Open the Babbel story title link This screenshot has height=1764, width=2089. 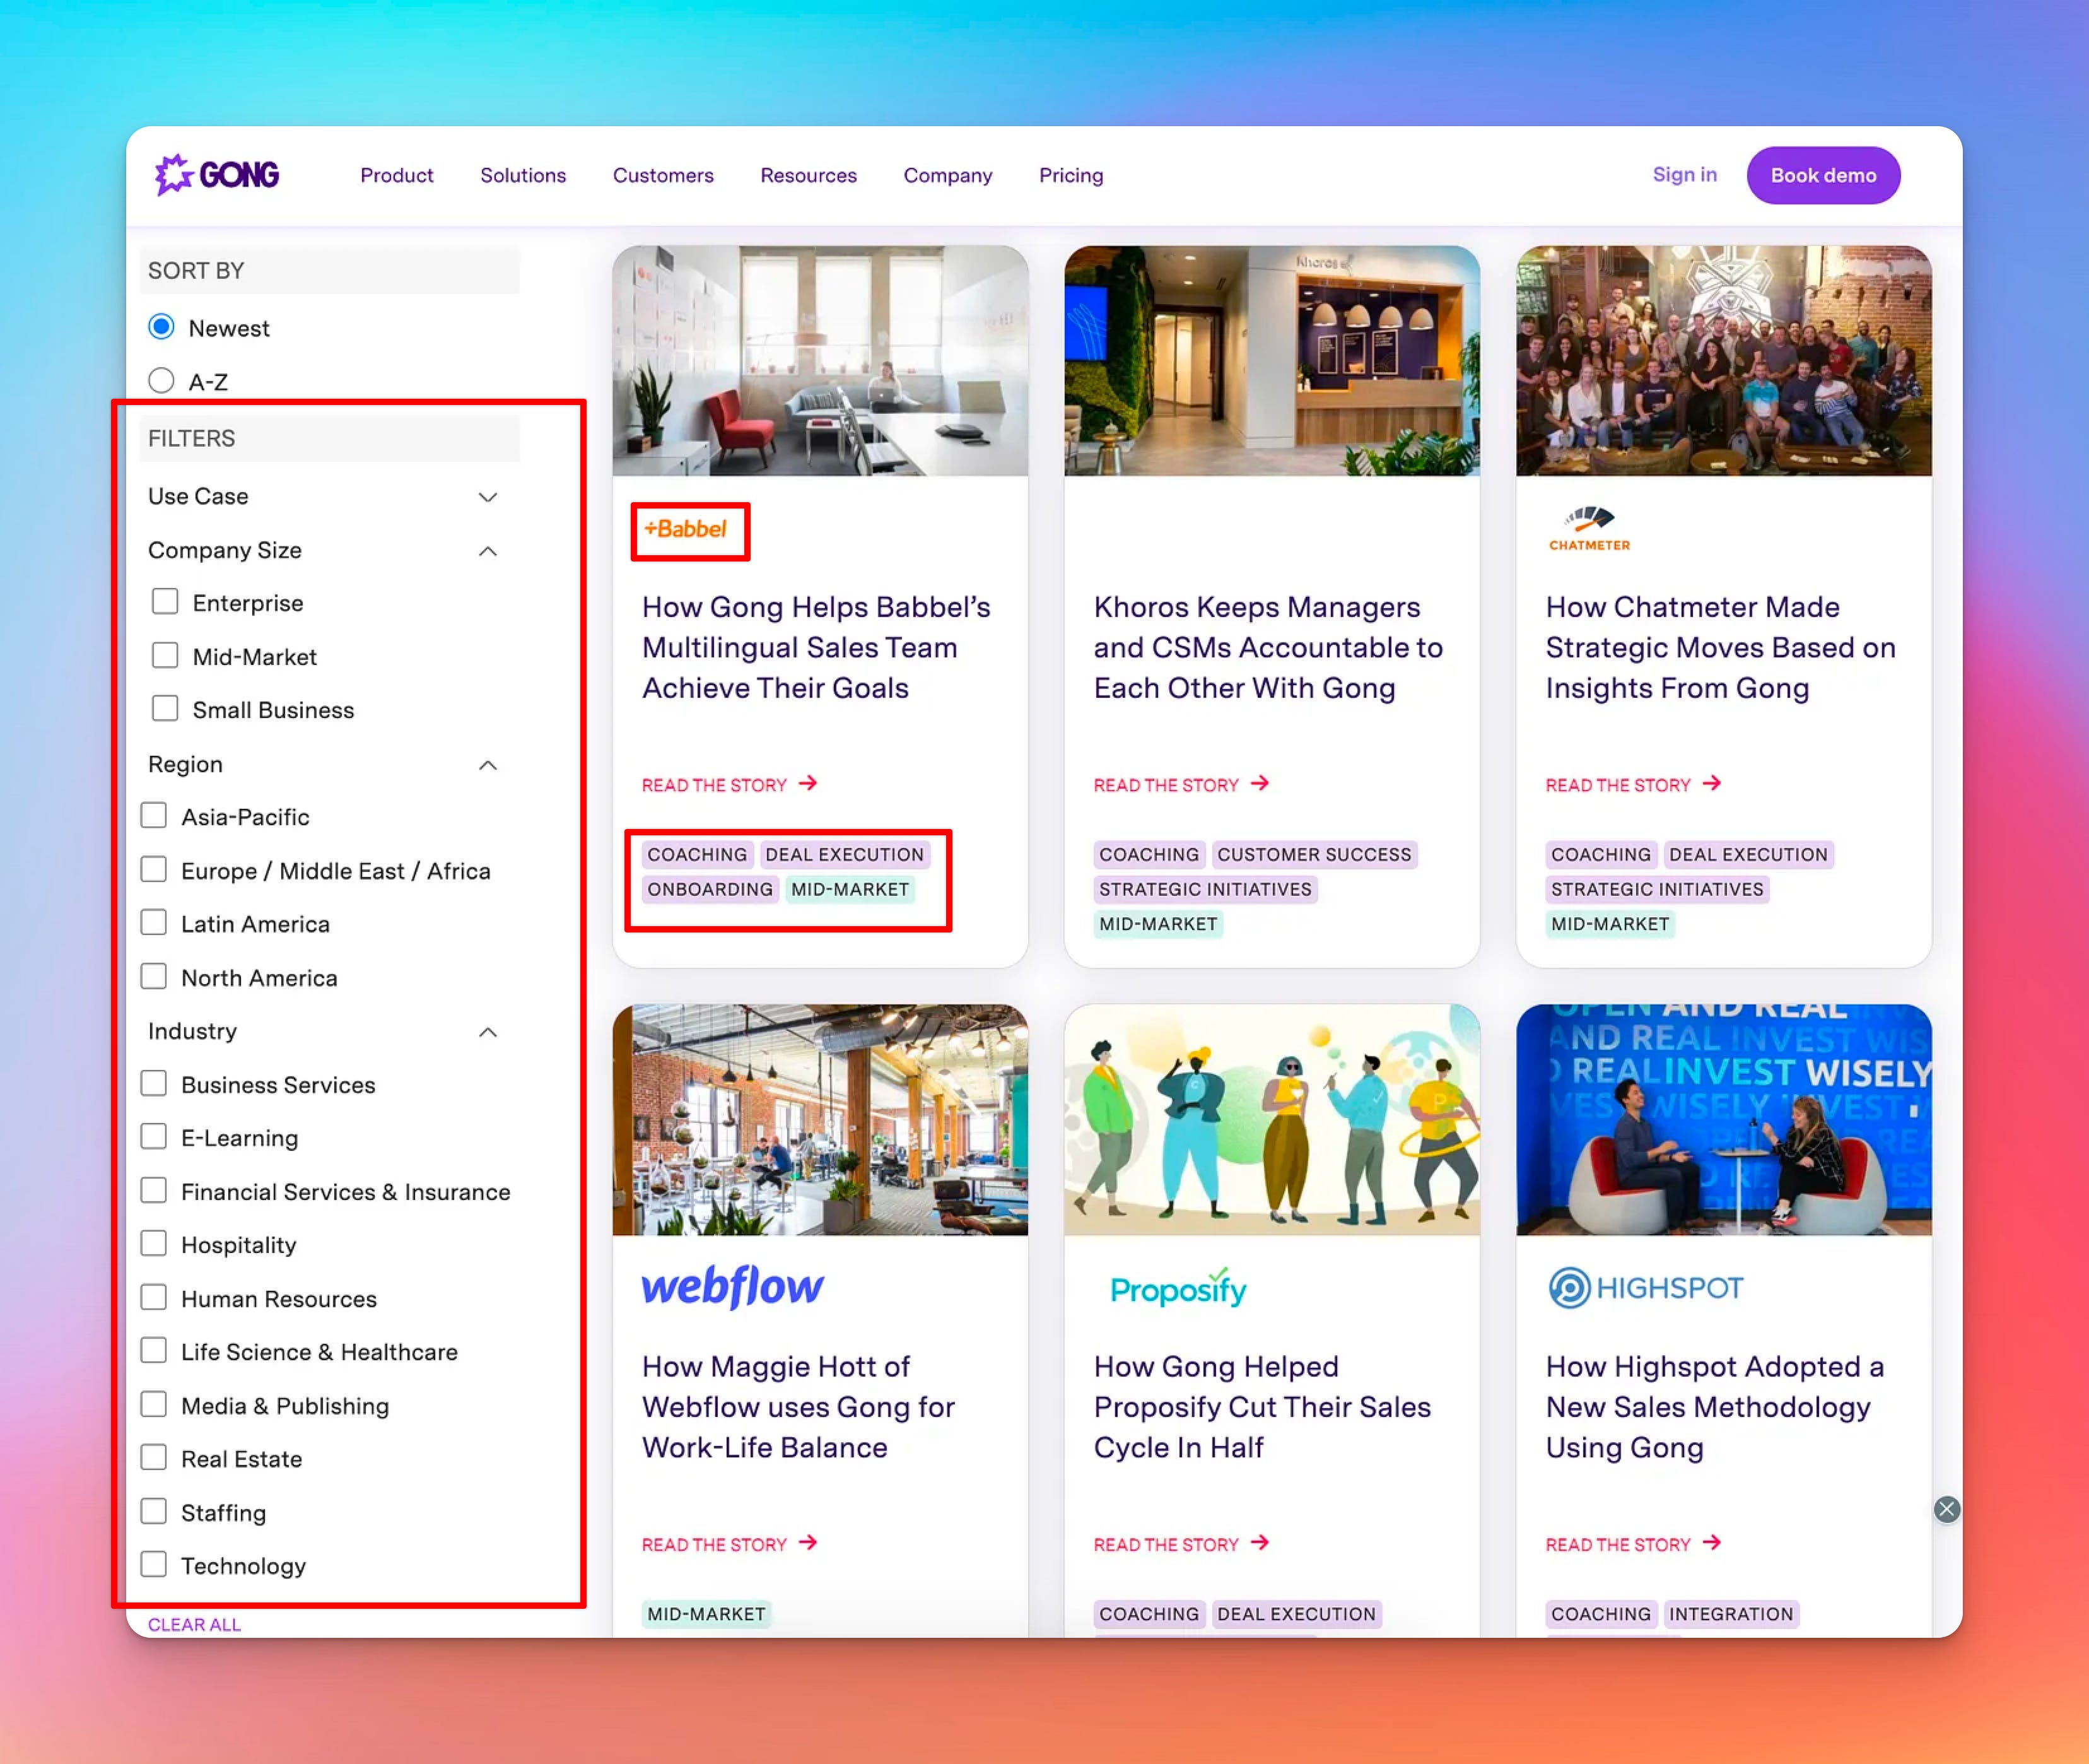click(x=817, y=647)
